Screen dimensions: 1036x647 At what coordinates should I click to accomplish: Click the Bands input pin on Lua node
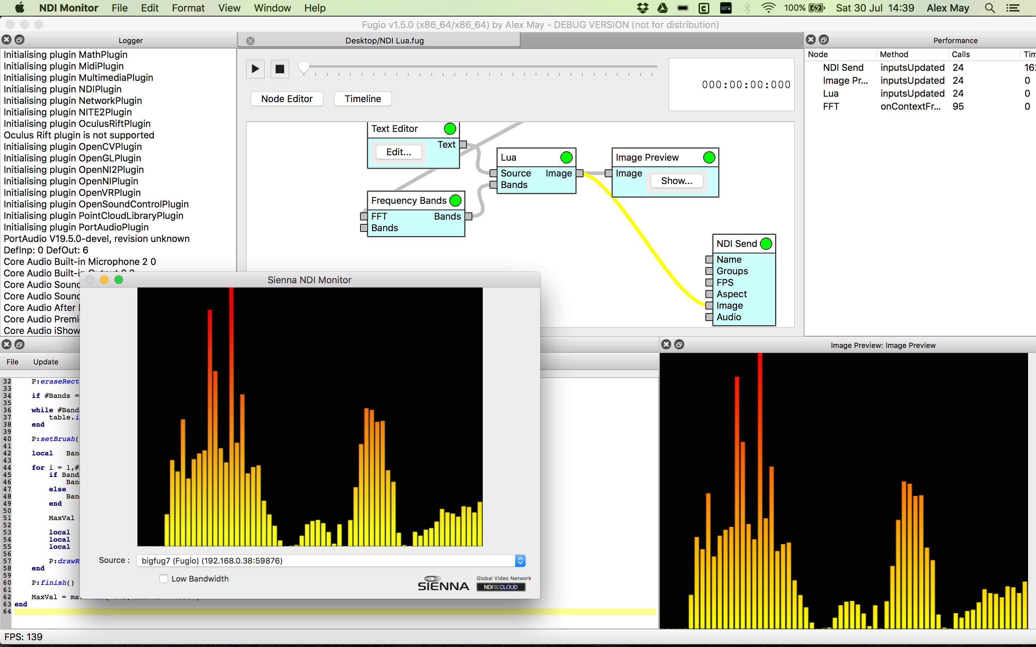(x=493, y=185)
